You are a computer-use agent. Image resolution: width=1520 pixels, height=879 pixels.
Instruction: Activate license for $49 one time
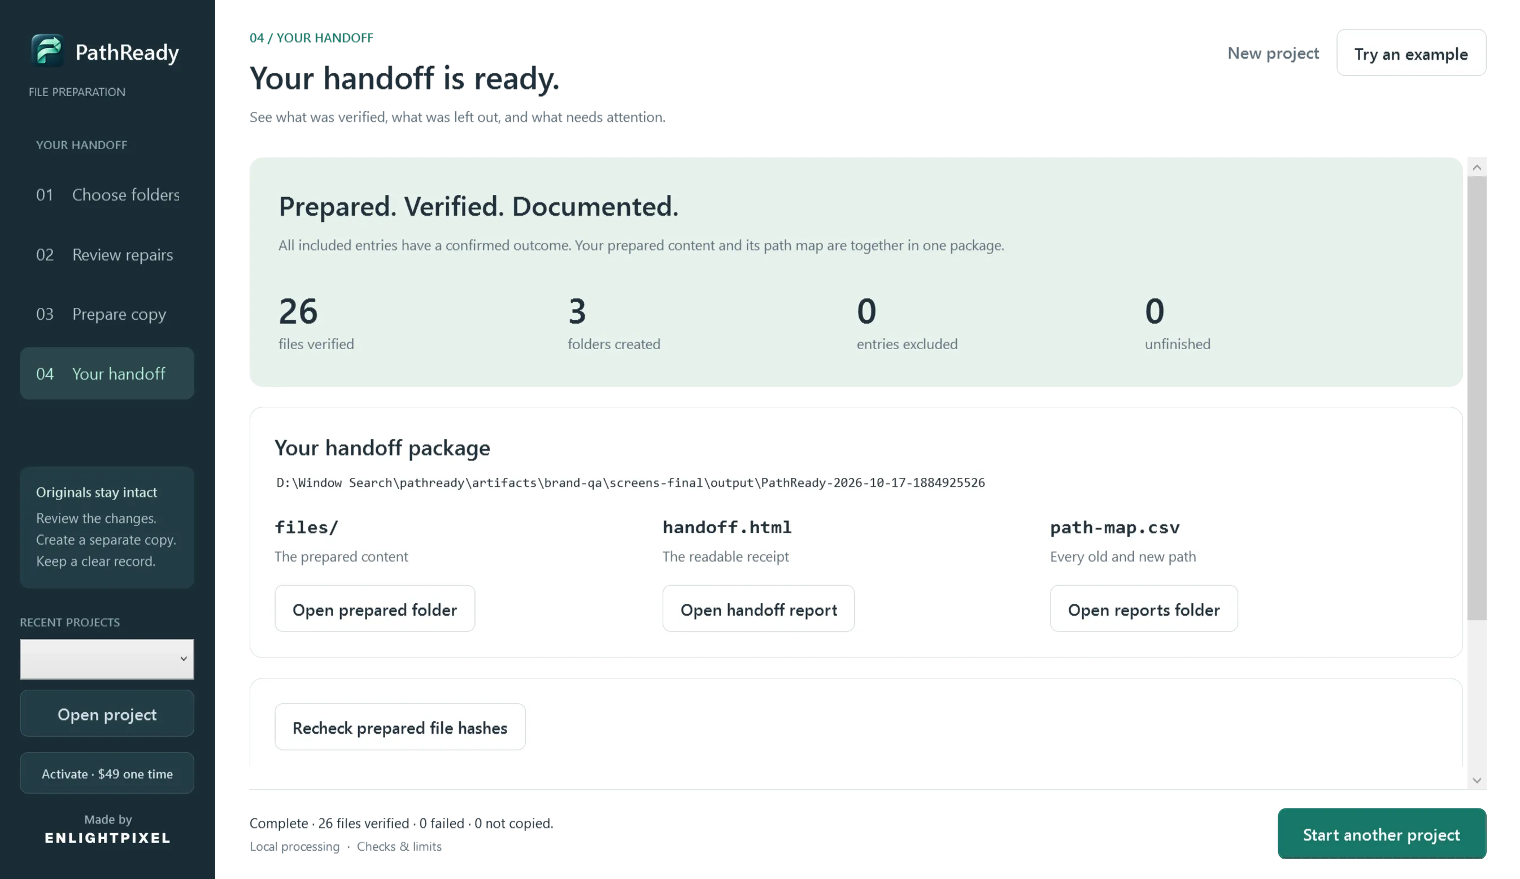pyautogui.click(x=107, y=773)
